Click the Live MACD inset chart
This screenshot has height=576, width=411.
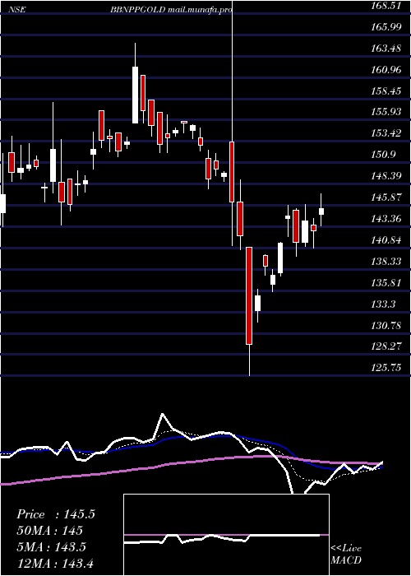[x=226, y=535]
